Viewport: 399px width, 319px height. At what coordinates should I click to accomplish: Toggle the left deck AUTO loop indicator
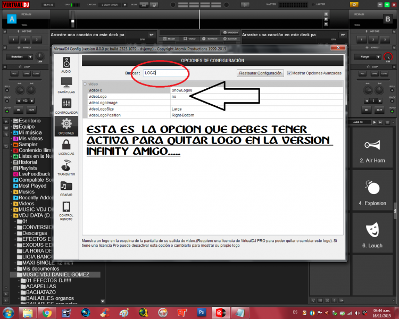pyautogui.click(x=7, y=112)
